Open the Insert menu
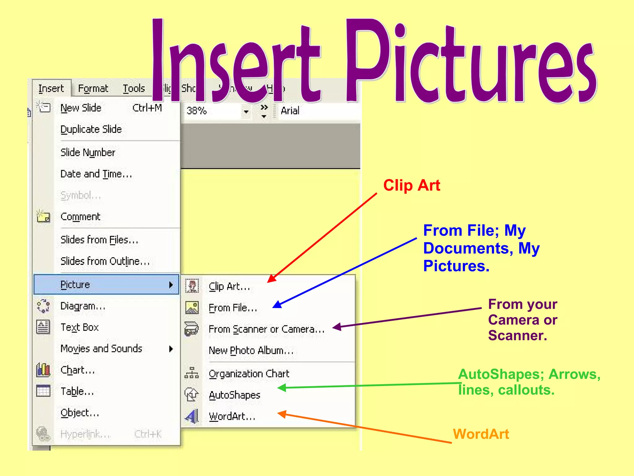Viewport: 634px width, 476px height. (51, 89)
